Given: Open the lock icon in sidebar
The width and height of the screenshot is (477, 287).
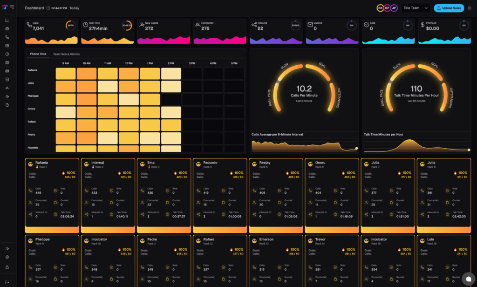Looking at the screenshot, I should 7,267.
